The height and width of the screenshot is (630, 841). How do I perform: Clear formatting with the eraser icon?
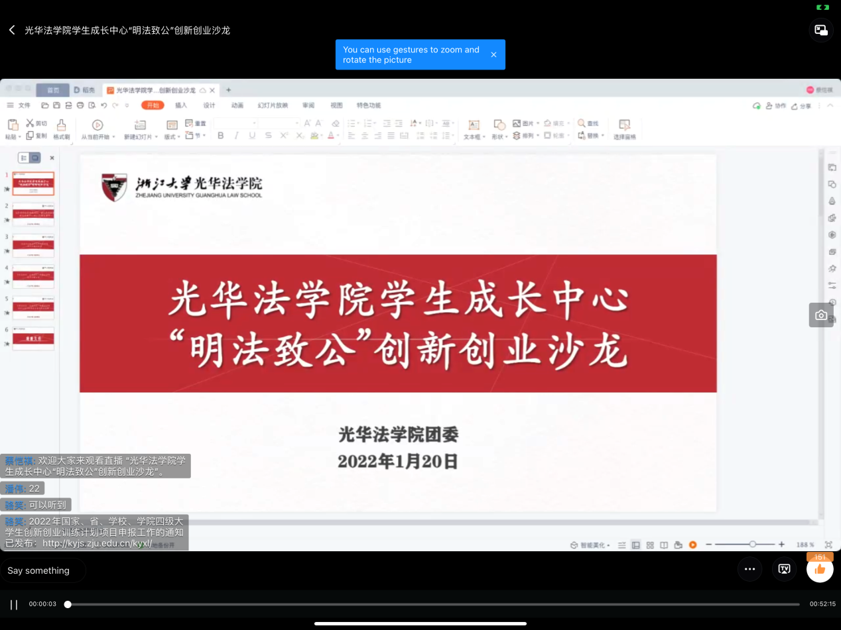pyautogui.click(x=336, y=123)
